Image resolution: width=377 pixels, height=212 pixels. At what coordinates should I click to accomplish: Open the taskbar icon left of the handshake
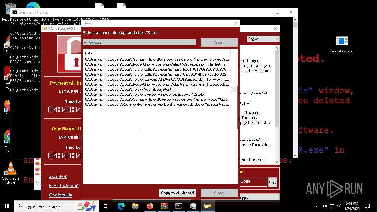pos(193,206)
